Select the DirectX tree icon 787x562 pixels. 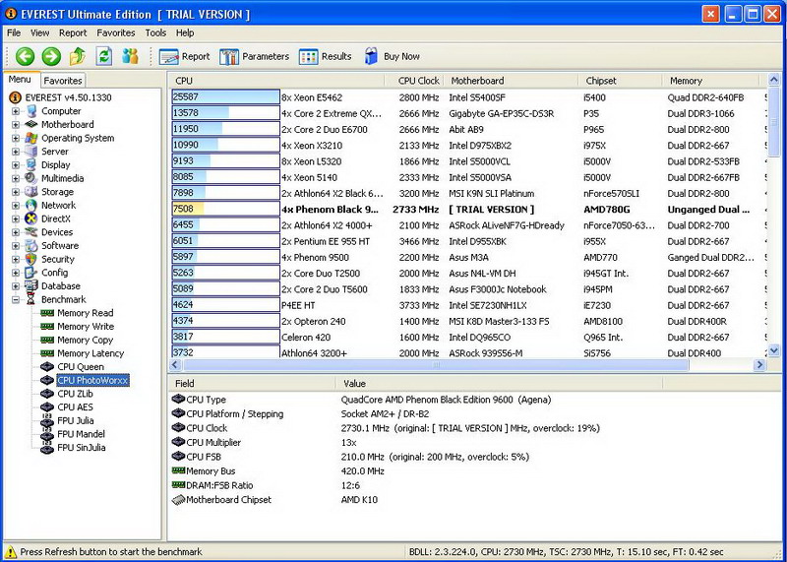pyautogui.click(x=31, y=219)
